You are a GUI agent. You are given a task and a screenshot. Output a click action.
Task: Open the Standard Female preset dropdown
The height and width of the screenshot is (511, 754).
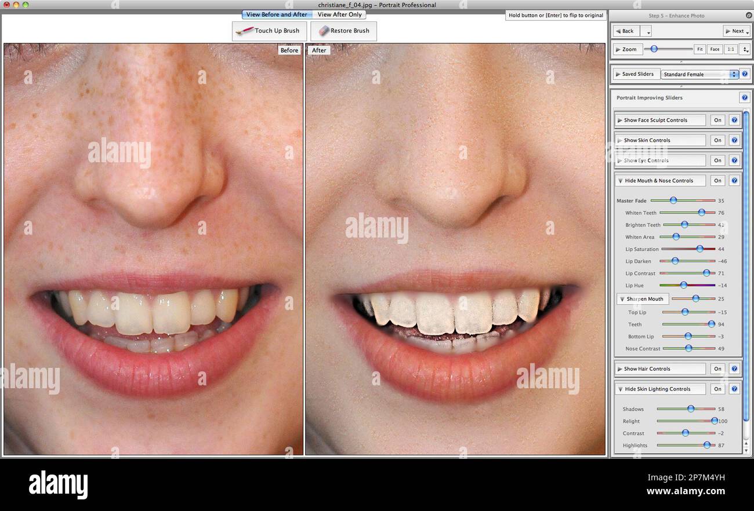click(x=700, y=74)
